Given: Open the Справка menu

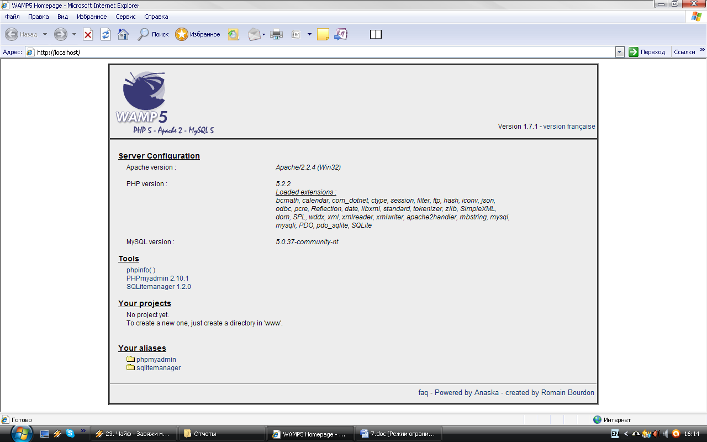Looking at the screenshot, I should [x=156, y=17].
